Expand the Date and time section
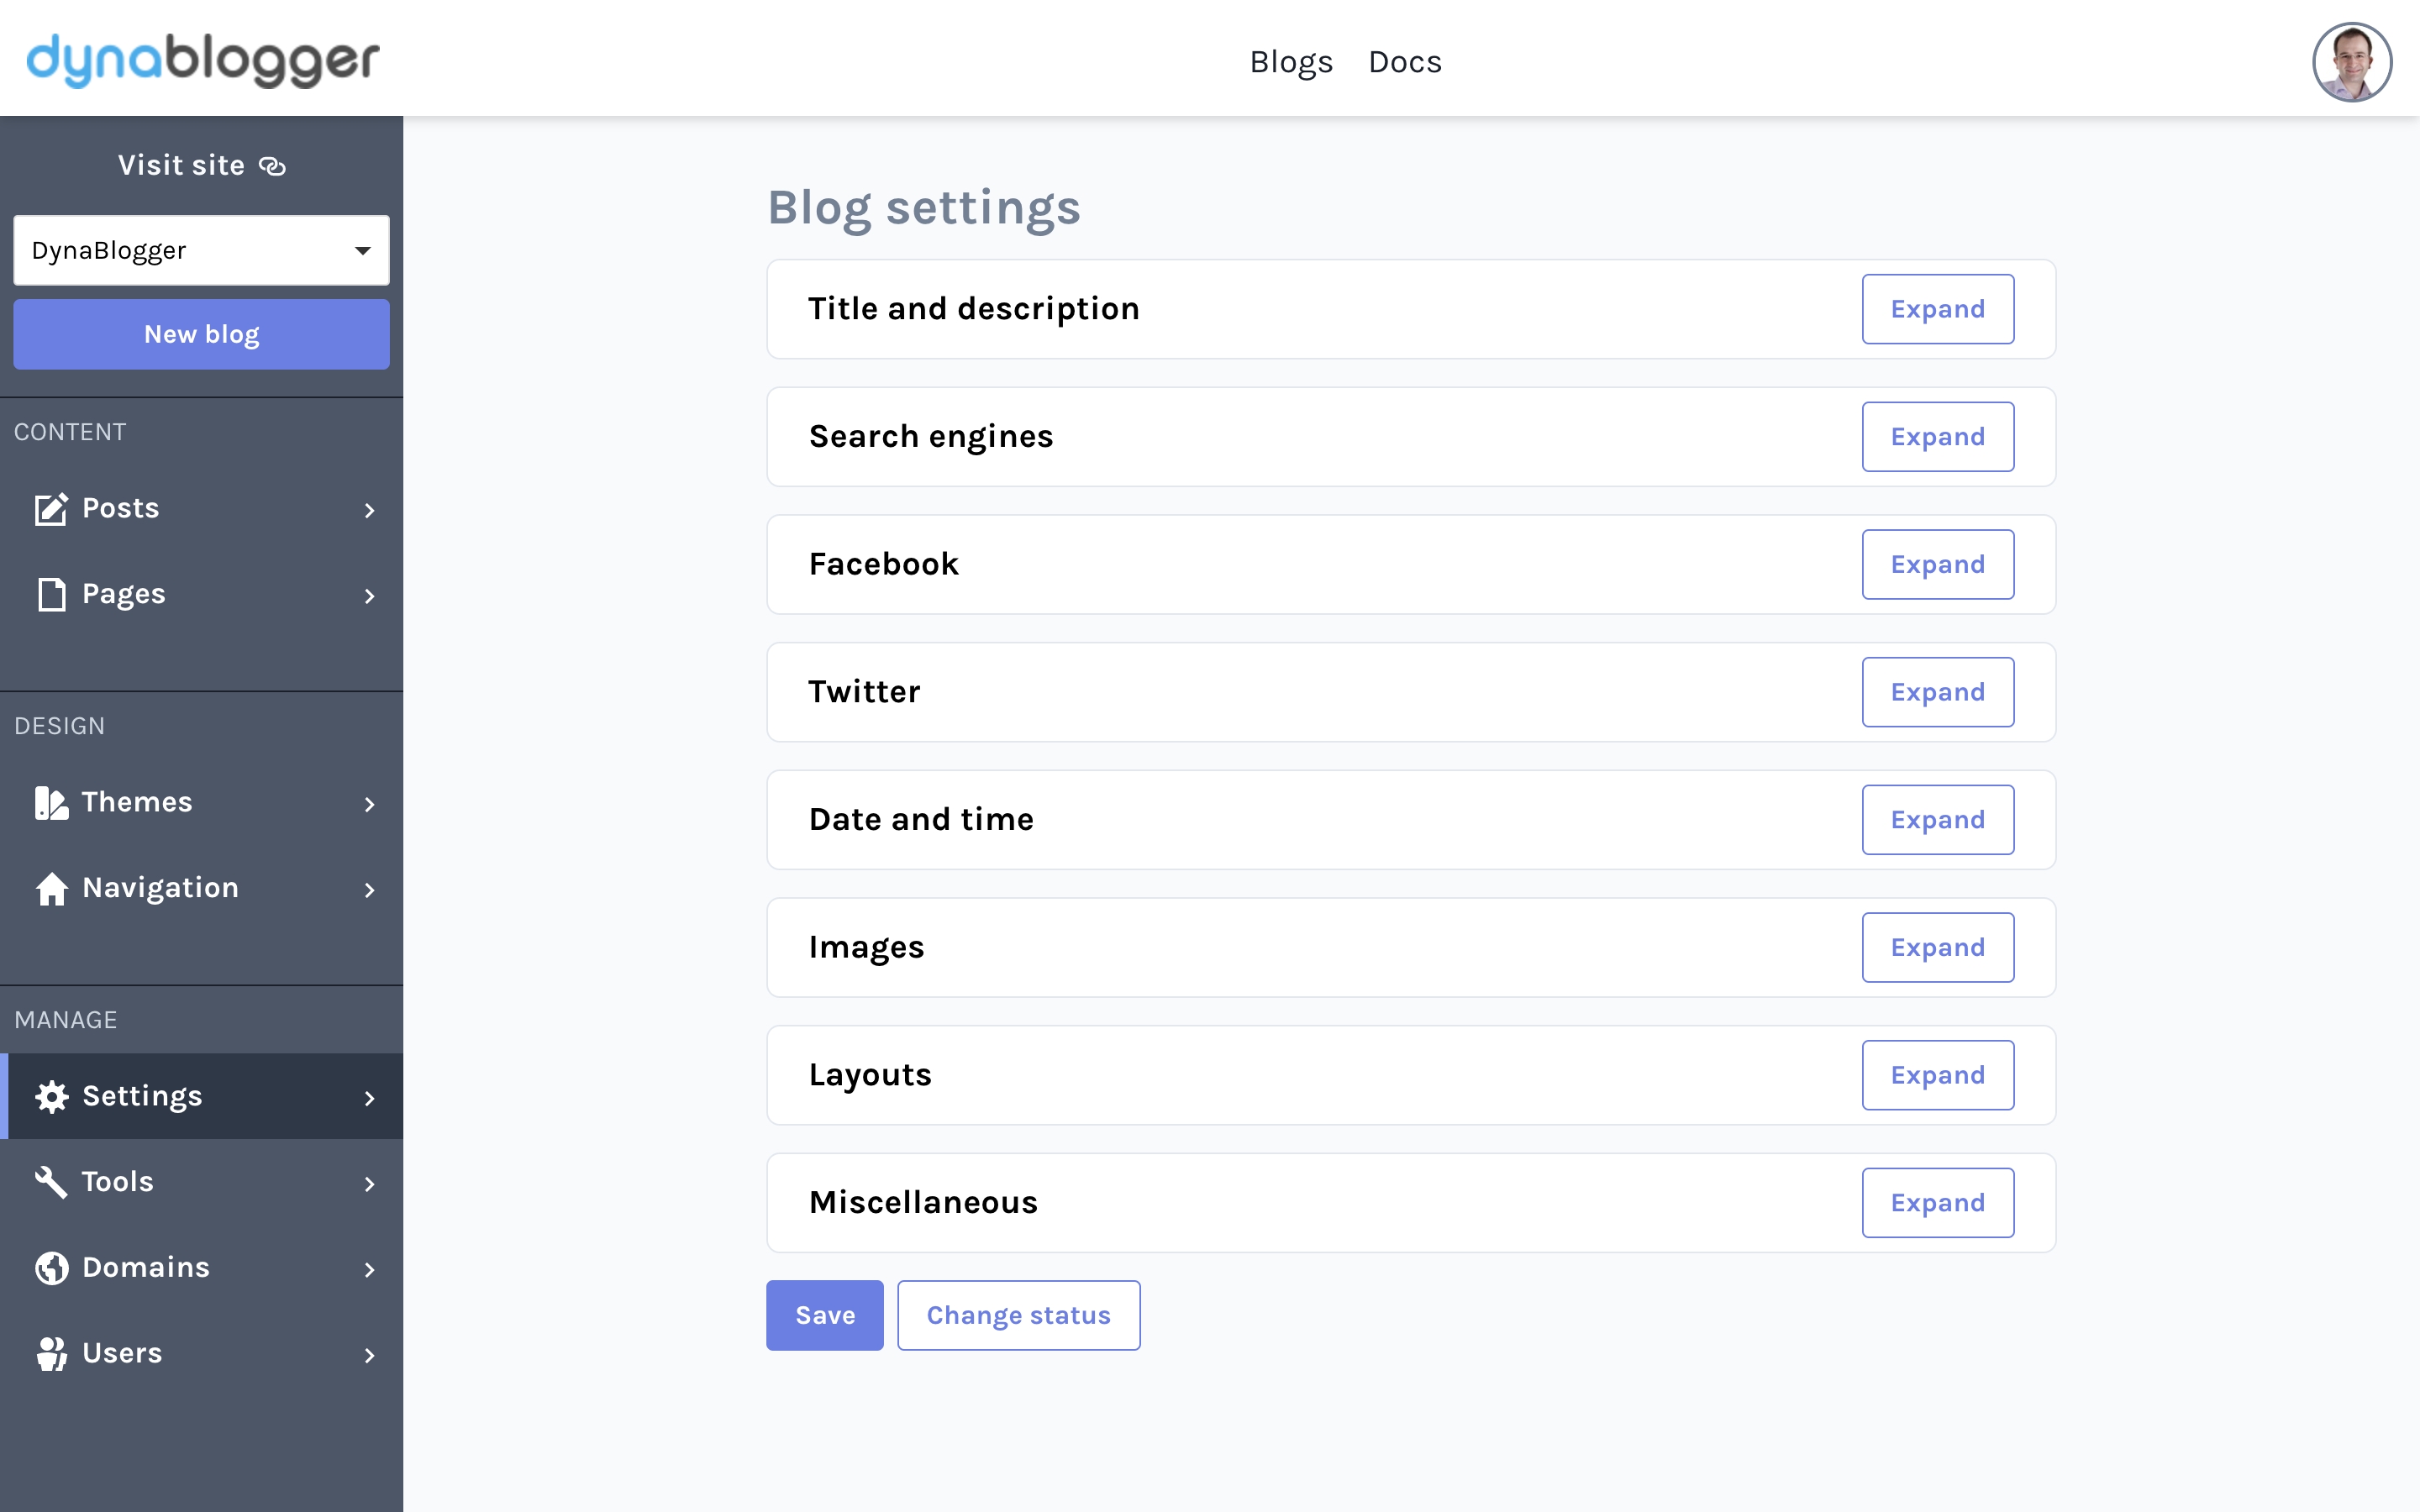This screenshot has width=2420, height=1512. pyautogui.click(x=1937, y=820)
